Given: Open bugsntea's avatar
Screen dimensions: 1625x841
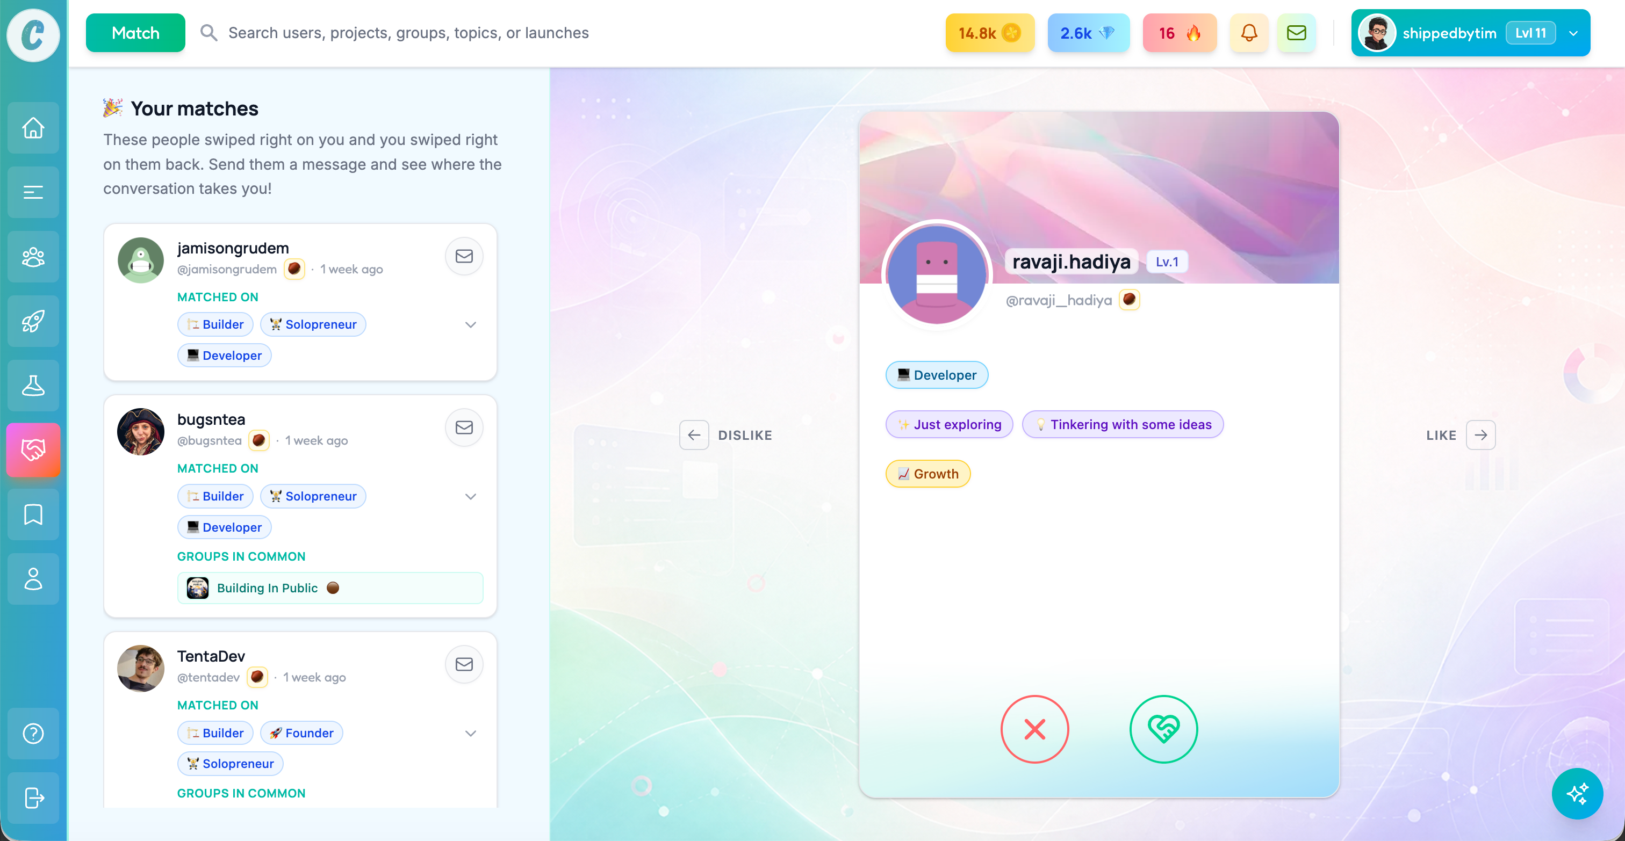Looking at the screenshot, I should [x=141, y=431].
